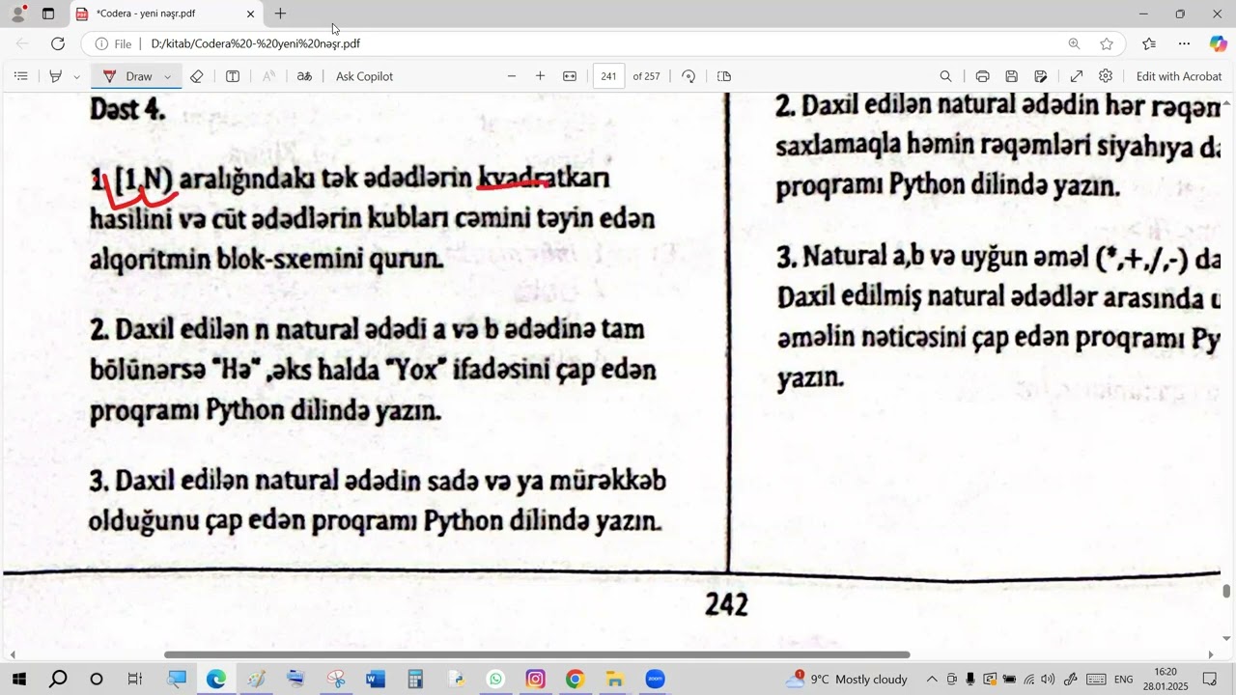This screenshot has height=695, width=1236.
Task: Click the address bar with file path
Action: [579, 43]
